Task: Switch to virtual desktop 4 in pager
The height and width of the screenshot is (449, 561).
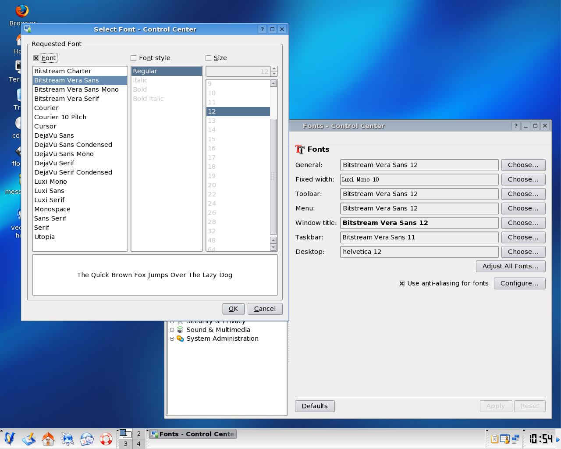Action: (x=139, y=443)
